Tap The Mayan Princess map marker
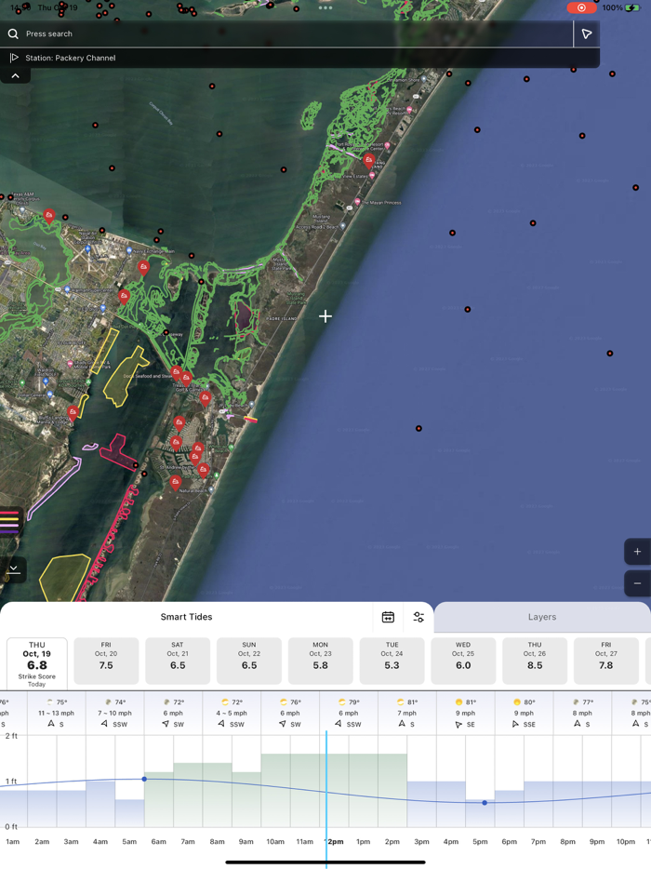Viewport: 651px width, 869px height. point(358,202)
